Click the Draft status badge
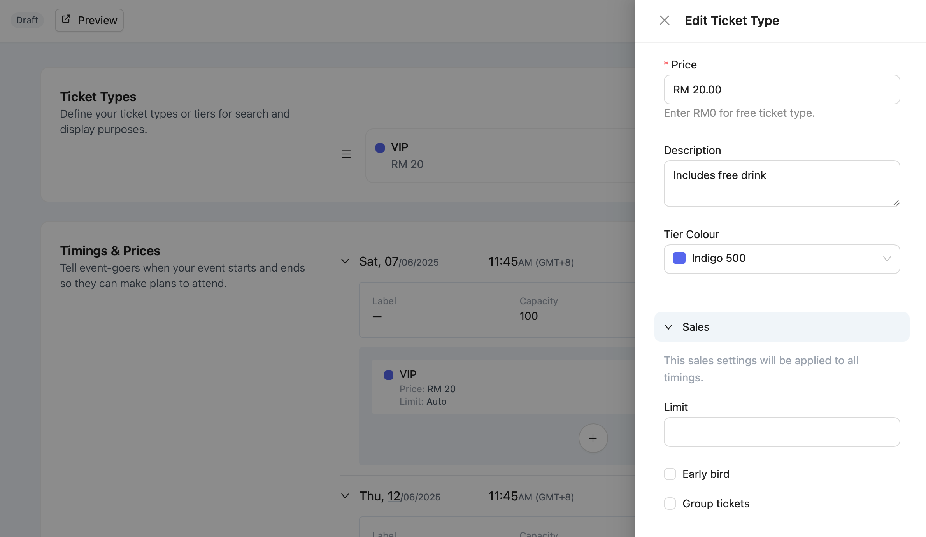Image resolution: width=926 pixels, height=537 pixels. pos(27,20)
